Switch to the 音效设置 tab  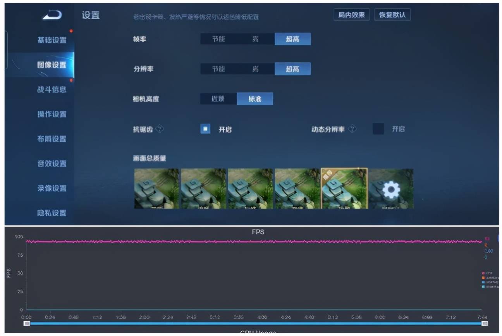coord(52,163)
